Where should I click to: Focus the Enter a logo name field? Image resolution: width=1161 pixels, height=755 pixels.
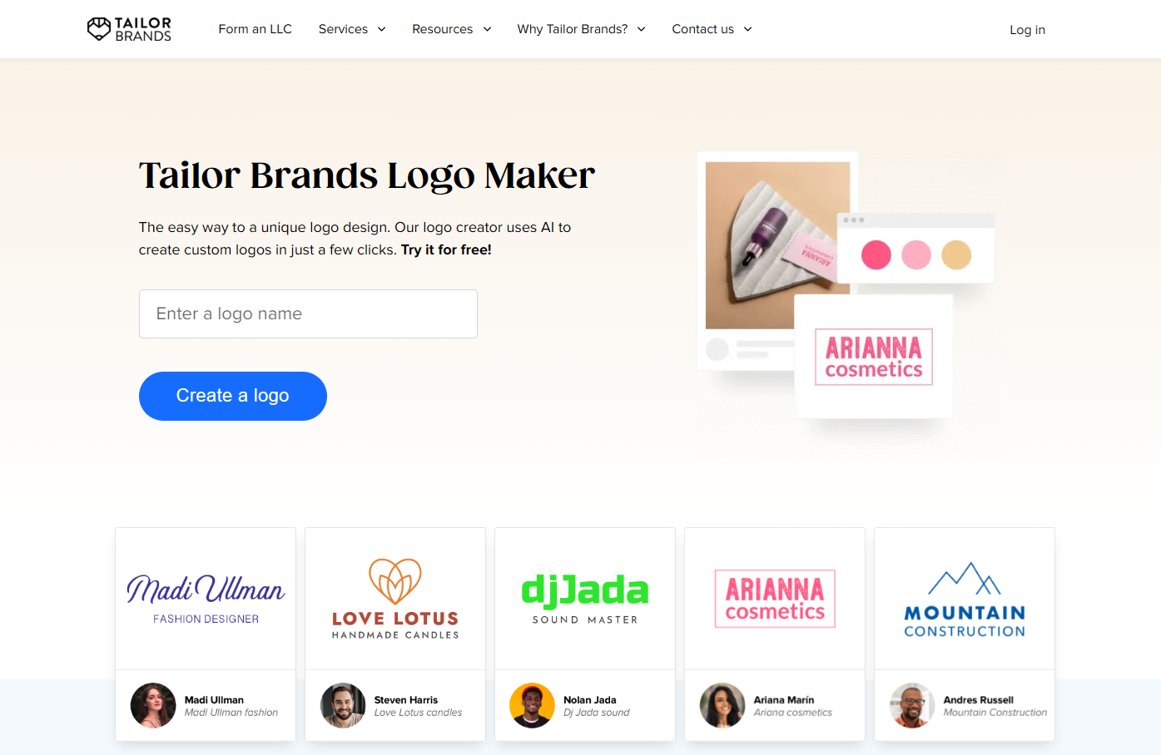308,313
